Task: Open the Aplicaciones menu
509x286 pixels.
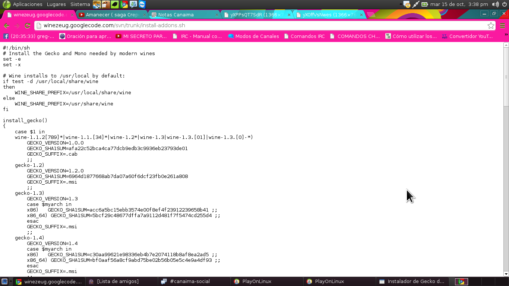Action: [x=28, y=4]
